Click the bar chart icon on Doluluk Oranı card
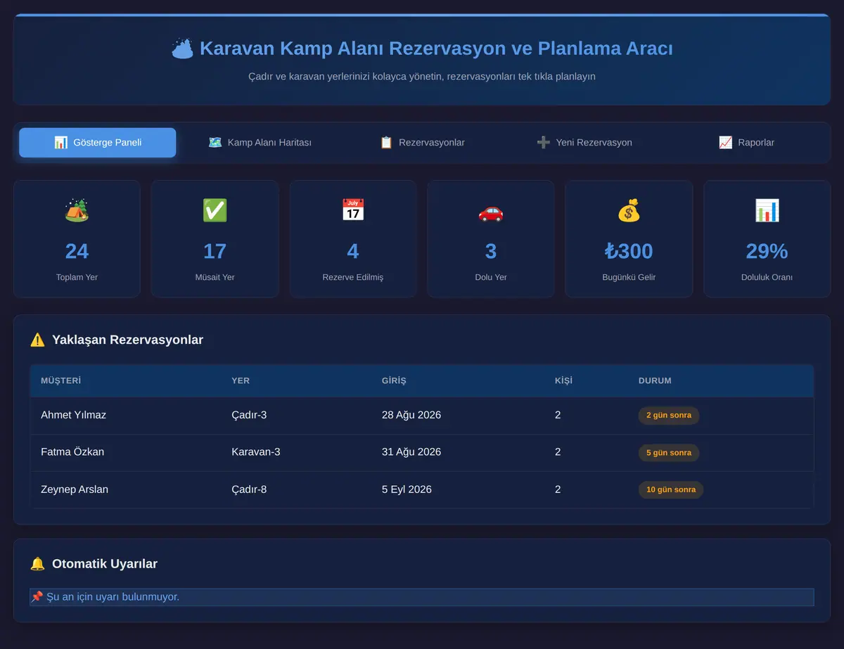 (767, 210)
